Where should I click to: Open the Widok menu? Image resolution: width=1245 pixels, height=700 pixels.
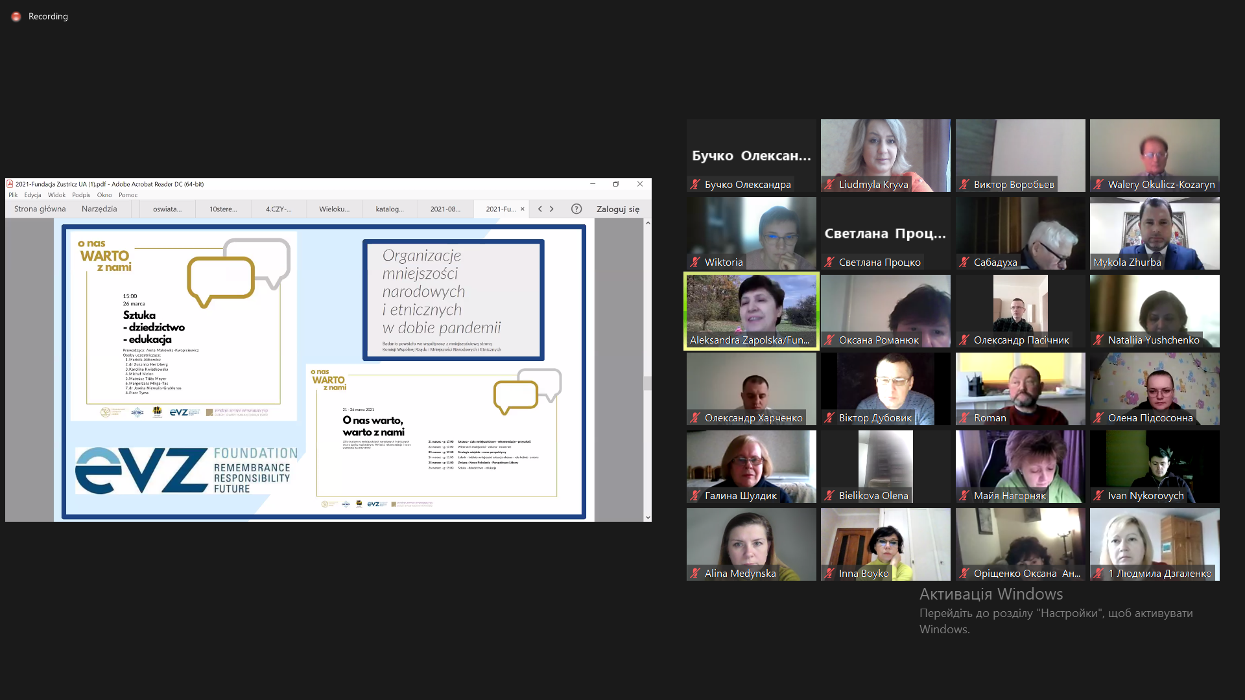[x=56, y=195]
